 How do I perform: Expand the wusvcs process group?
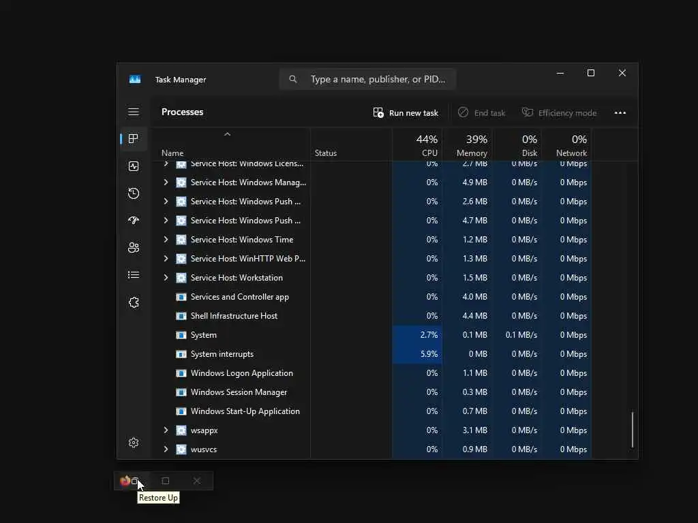(166, 449)
